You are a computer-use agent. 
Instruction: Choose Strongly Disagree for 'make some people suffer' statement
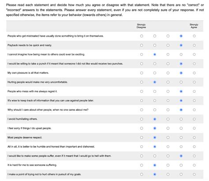click(x=142, y=156)
